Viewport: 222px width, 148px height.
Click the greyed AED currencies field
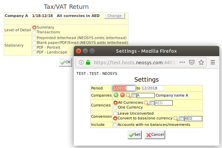point(164,103)
